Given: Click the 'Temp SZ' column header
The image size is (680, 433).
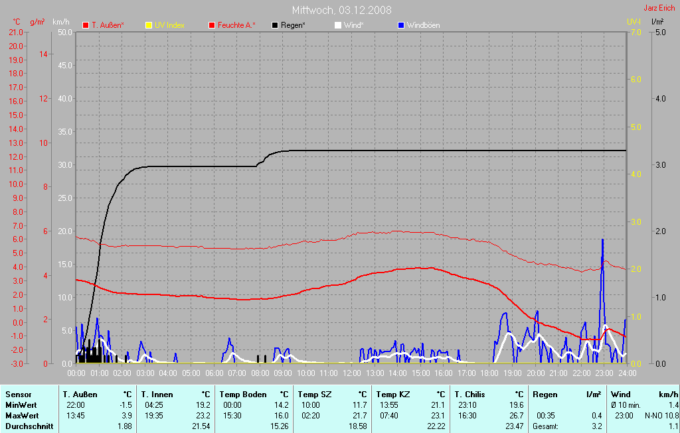Looking at the screenshot, I should (x=314, y=395).
